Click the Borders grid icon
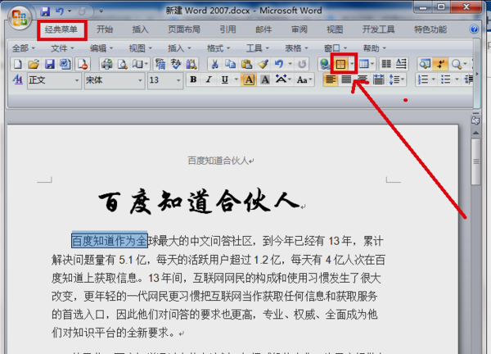This screenshot has height=354, width=491. (x=340, y=64)
